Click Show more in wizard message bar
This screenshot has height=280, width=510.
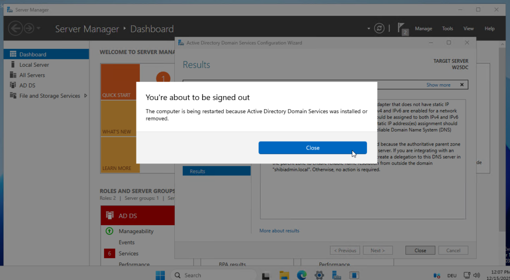click(438, 85)
